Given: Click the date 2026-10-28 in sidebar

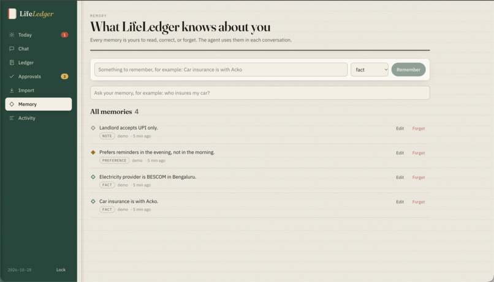Looking at the screenshot, I should (x=20, y=270).
